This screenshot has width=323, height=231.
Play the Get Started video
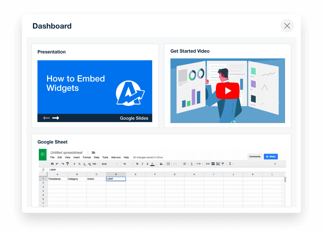point(228,91)
